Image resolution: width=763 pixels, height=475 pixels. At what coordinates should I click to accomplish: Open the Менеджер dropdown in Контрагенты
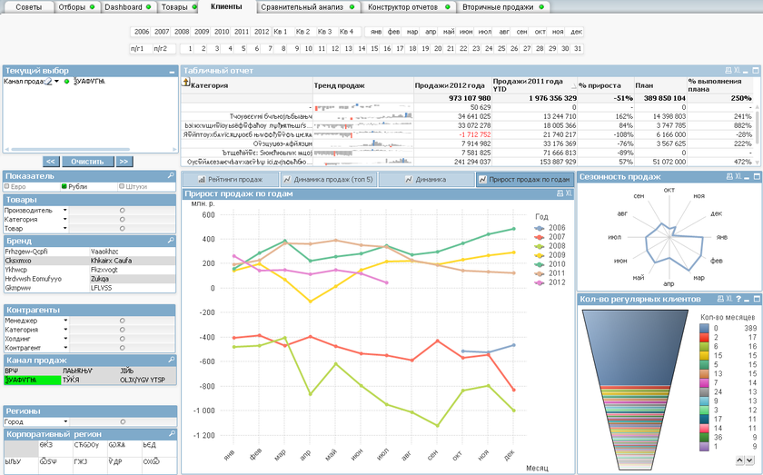pos(66,320)
